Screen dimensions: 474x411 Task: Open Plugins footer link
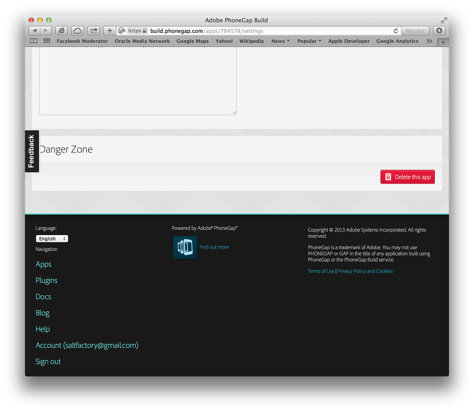click(x=47, y=281)
